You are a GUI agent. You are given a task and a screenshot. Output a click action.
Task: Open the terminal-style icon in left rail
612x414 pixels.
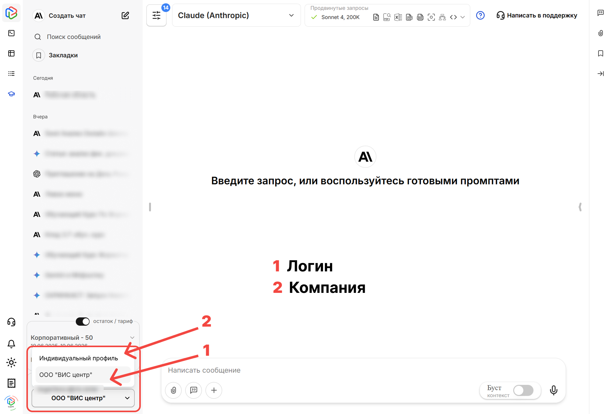coord(11,33)
